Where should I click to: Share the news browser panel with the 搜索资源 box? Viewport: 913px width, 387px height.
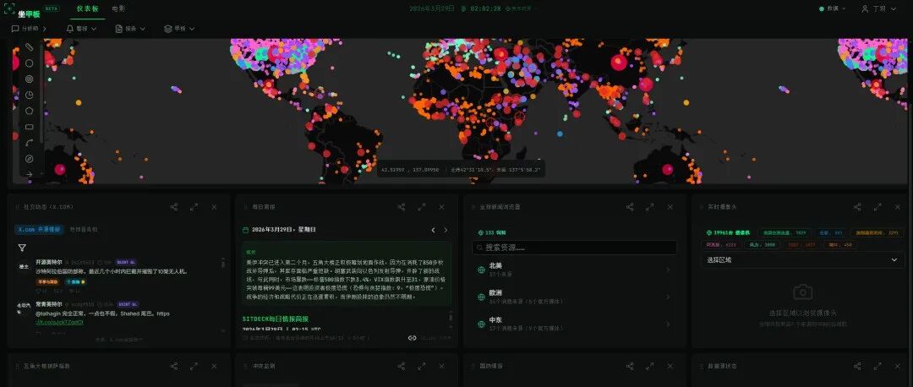click(x=630, y=206)
